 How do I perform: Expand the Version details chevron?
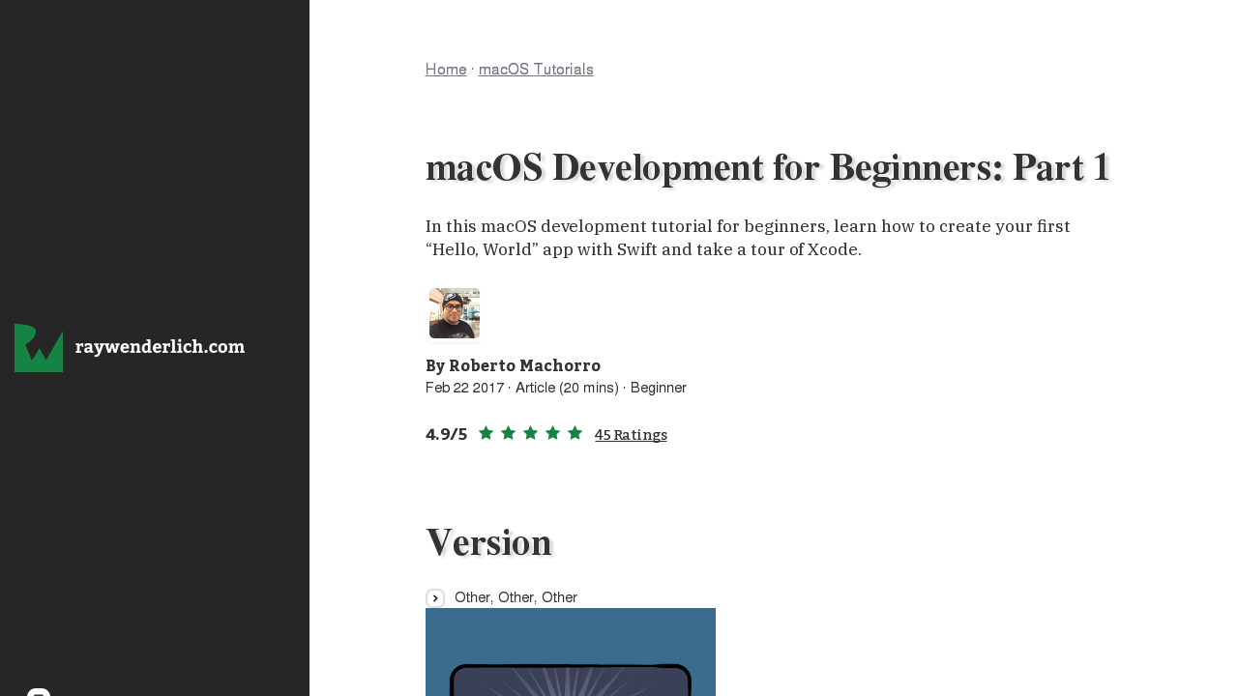[435, 598]
